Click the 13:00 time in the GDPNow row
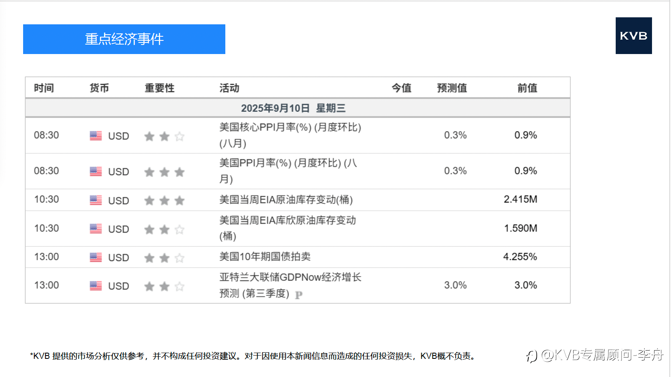 tap(47, 285)
